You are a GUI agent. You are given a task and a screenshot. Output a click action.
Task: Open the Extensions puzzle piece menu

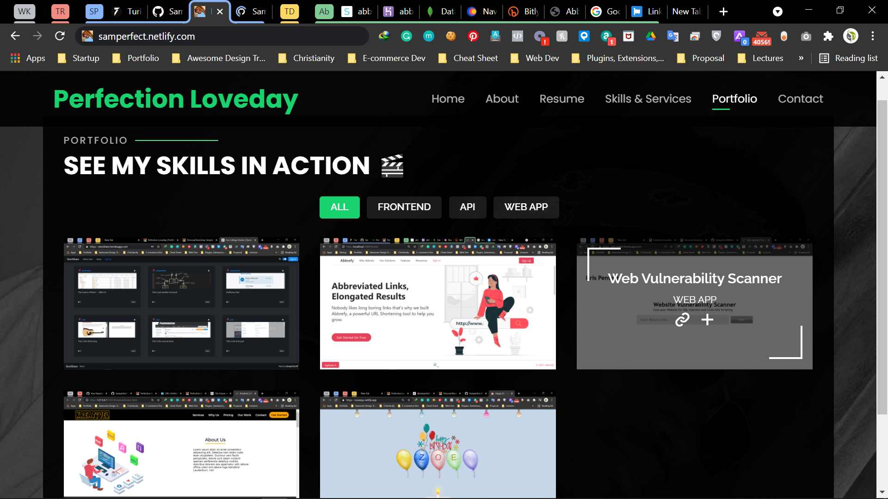coord(828,36)
